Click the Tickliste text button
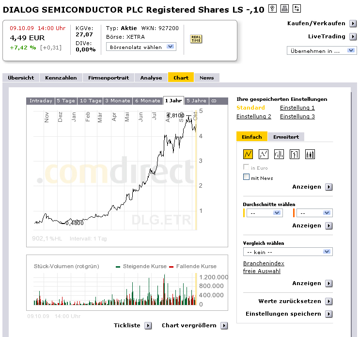359x337 pixels. pos(127,325)
